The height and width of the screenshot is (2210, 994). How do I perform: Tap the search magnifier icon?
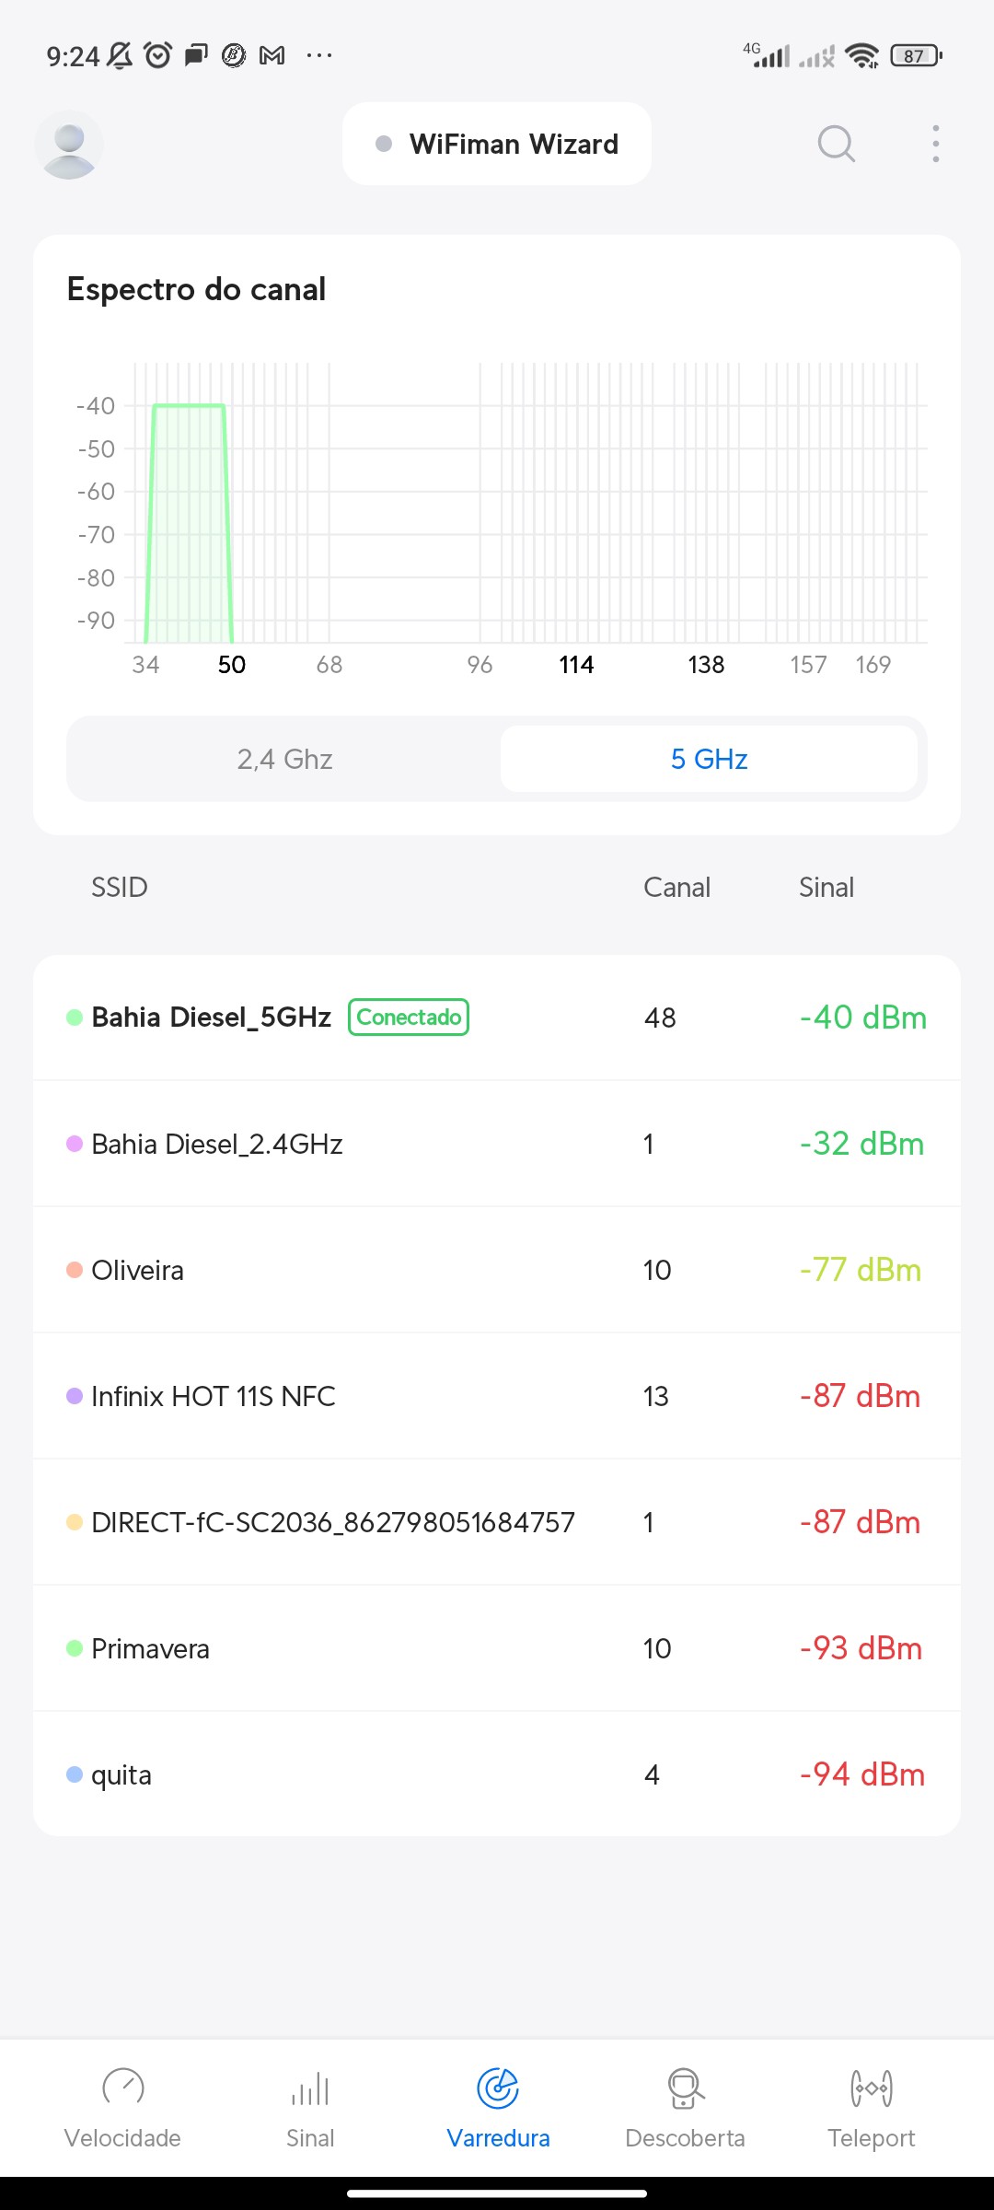[836, 144]
